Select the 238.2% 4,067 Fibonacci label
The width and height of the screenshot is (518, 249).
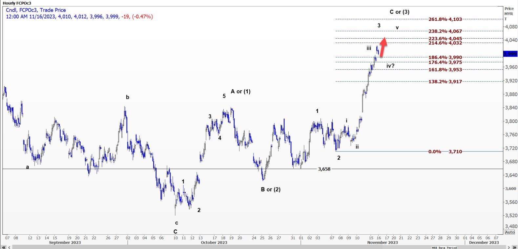coord(445,31)
